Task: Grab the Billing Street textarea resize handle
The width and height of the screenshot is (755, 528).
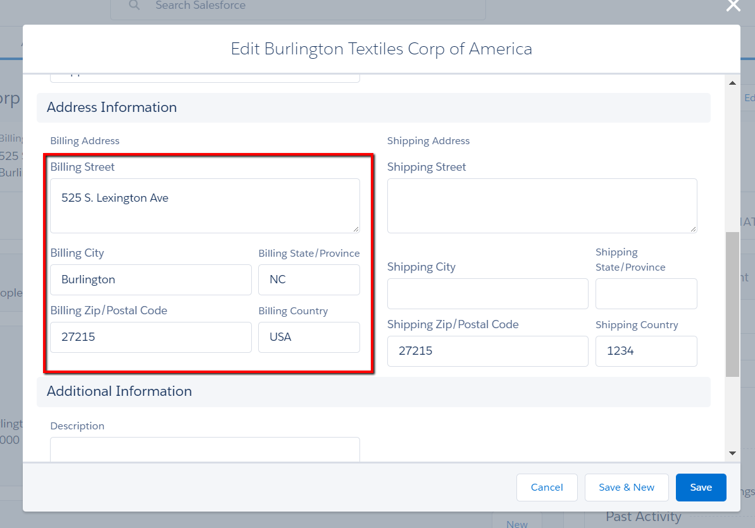Action: pos(356,229)
